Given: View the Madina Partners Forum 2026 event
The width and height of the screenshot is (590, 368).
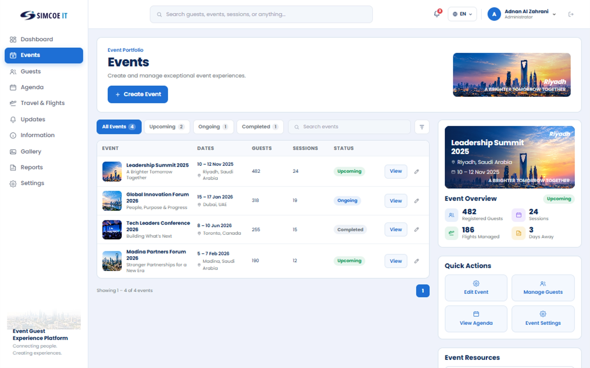Looking at the screenshot, I should click(x=396, y=261).
